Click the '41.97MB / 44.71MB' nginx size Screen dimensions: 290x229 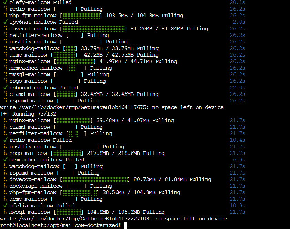(126, 61)
